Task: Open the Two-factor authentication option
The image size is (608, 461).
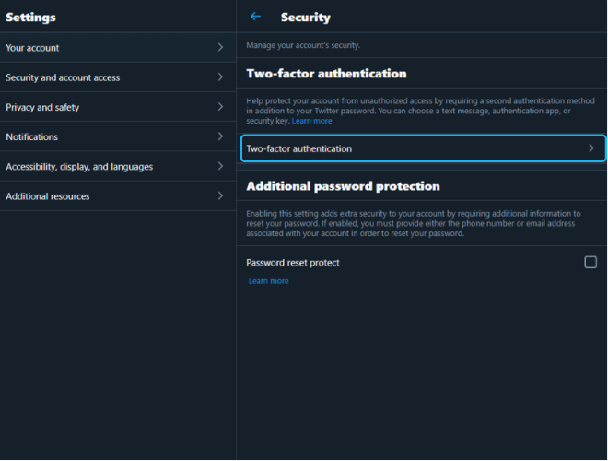Action: coord(423,148)
